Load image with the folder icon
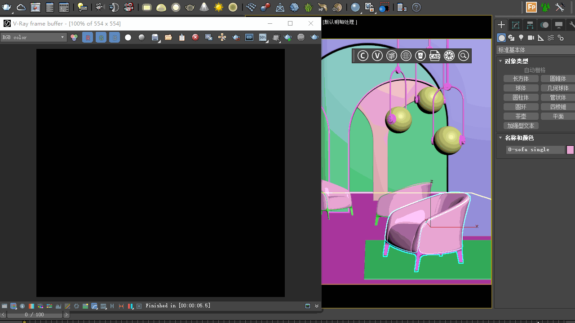Viewport: 575px width, 323px height. click(x=168, y=38)
